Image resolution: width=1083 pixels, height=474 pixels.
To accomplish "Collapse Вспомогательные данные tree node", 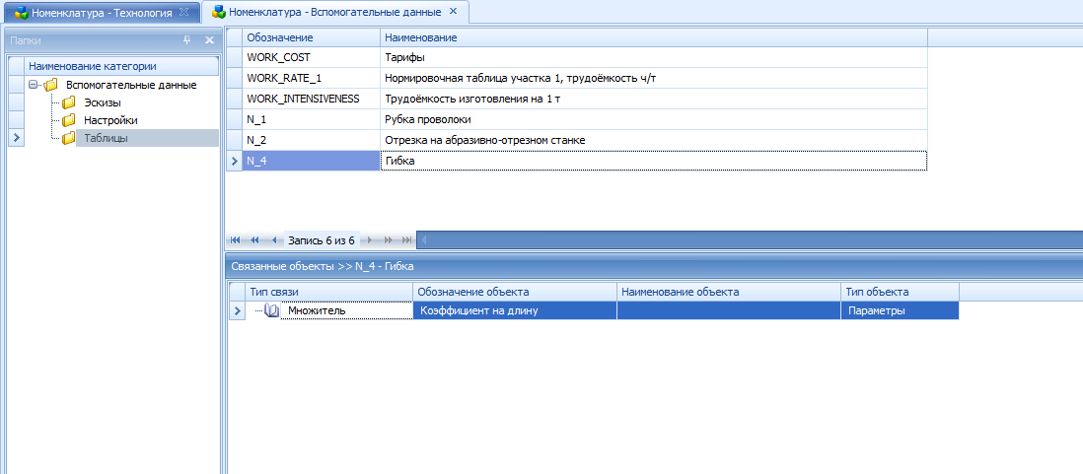I will pos(34,86).
